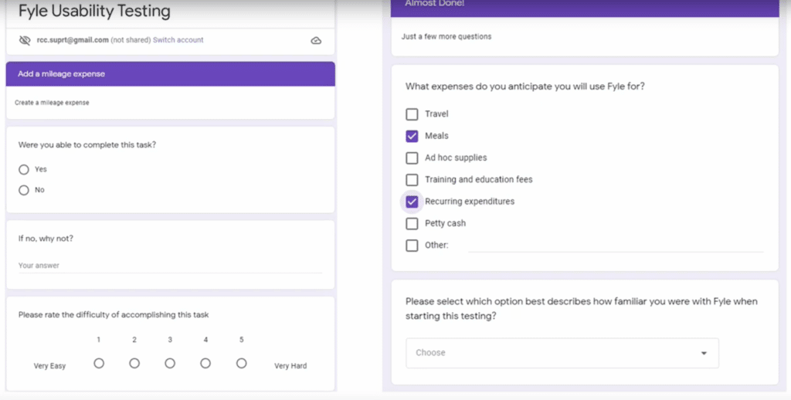Click the crossed-out eye not-shared icon

tap(25, 40)
